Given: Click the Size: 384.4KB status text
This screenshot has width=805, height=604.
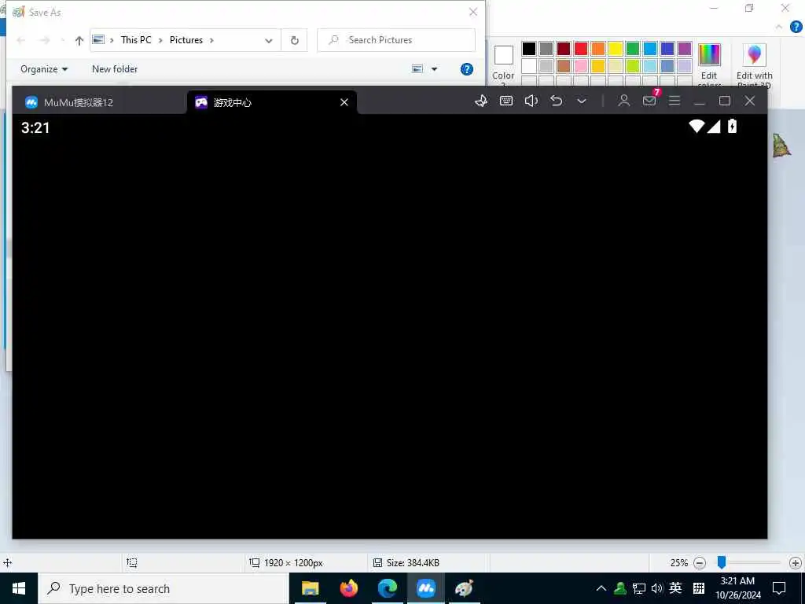Looking at the screenshot, I should pos(413,563).
